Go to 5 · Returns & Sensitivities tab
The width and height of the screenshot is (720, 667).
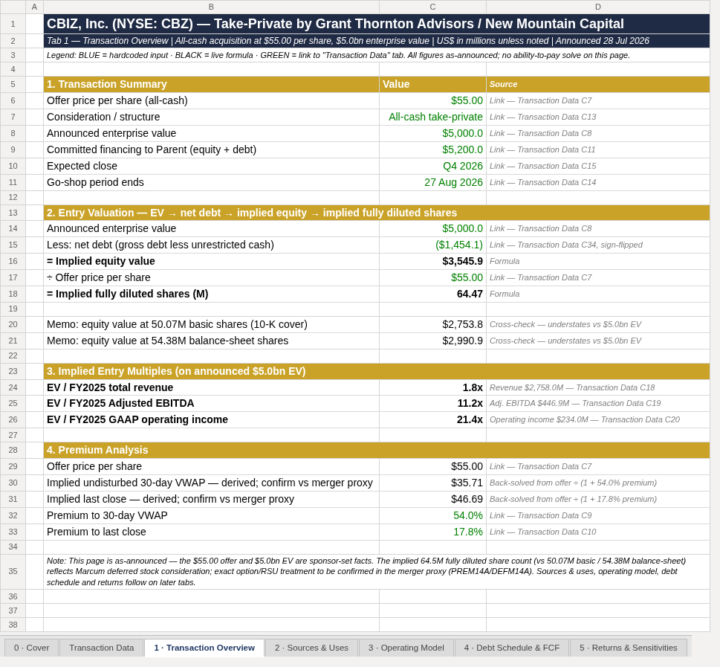click(x=628, y=648)
